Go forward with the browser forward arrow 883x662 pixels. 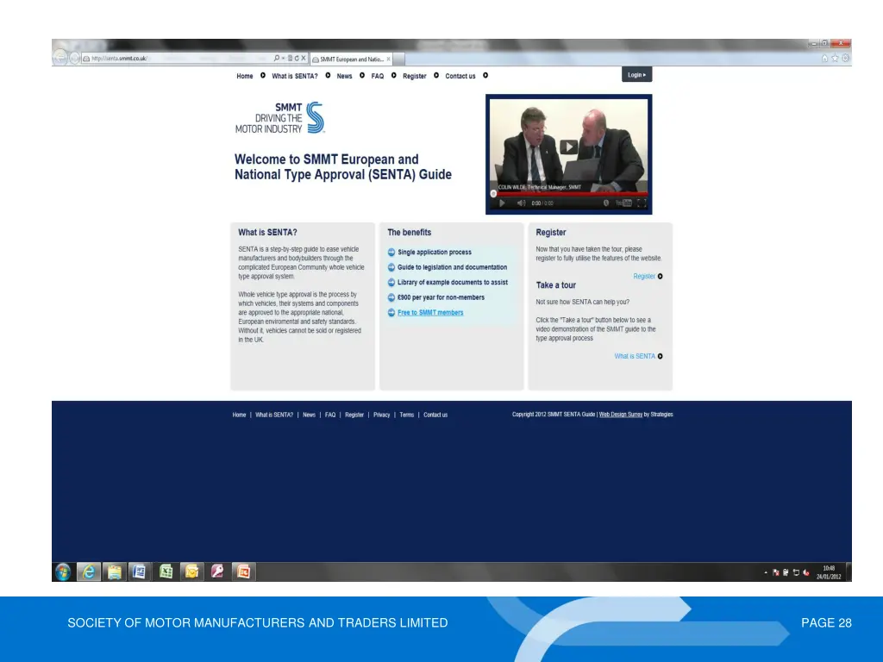(74, 58)
